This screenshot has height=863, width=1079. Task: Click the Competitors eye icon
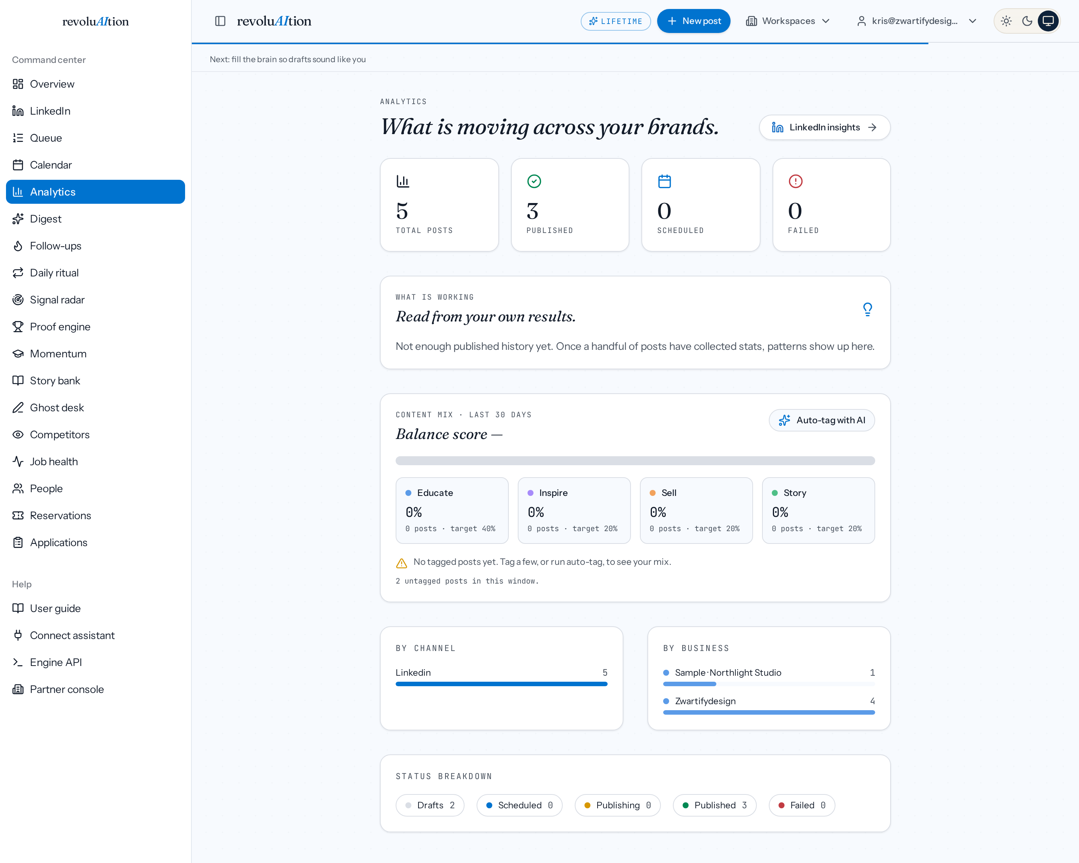tap(18, 434)
